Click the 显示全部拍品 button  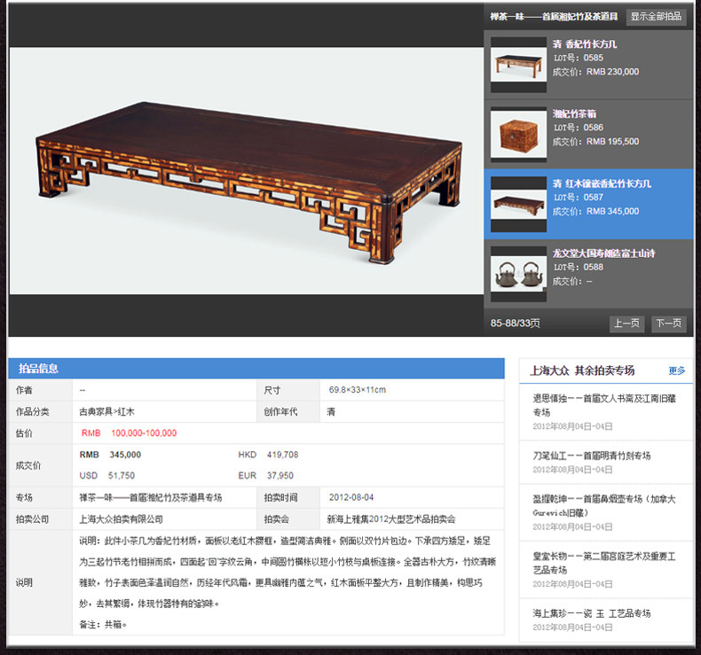pos(656,17)
